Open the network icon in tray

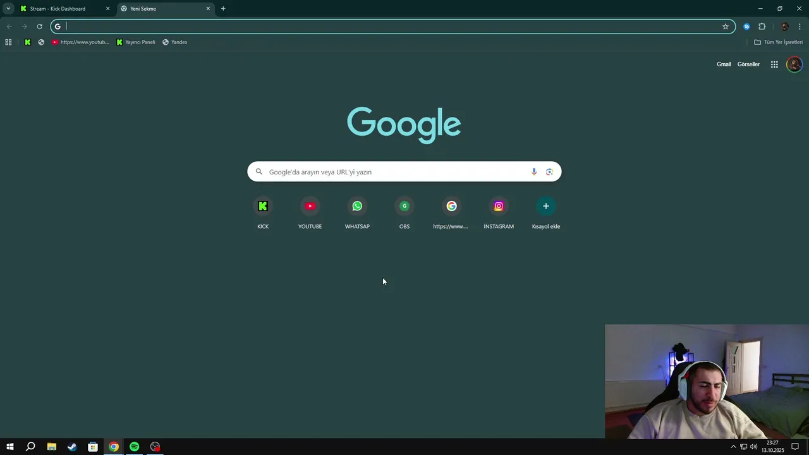(x=743, y=447)
